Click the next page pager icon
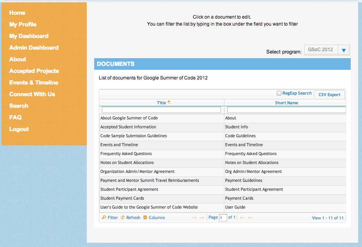This screenshot has height=247, width=362. tap(242, 218)
